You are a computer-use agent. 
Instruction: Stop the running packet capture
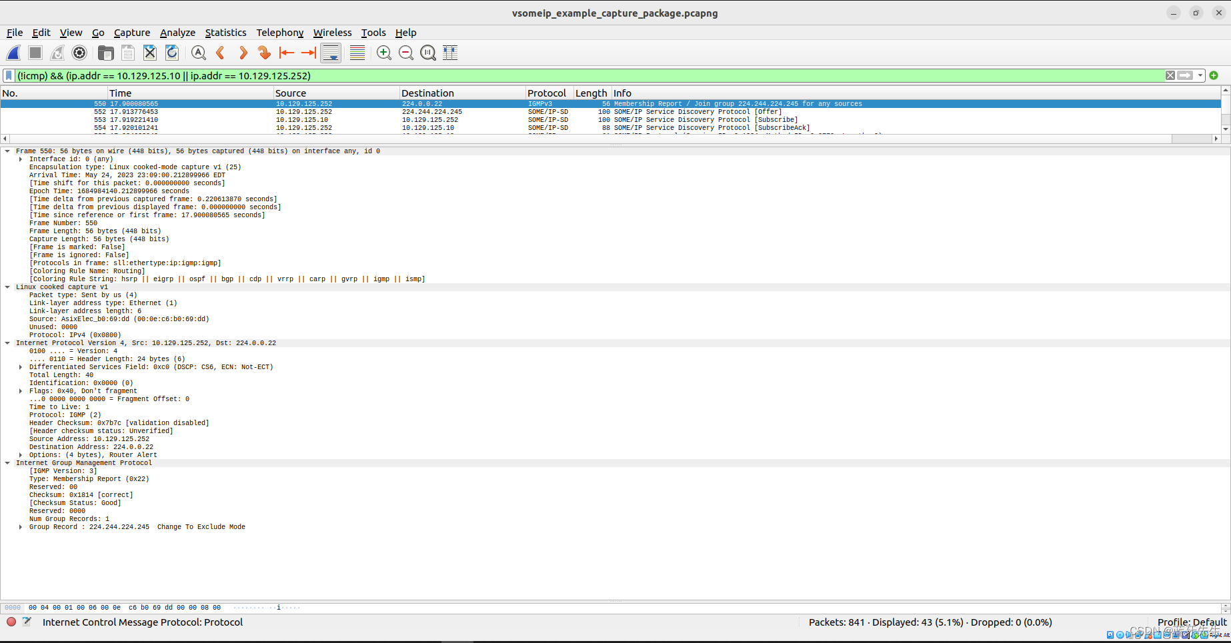pyautogui.click(x=35, y=53)
